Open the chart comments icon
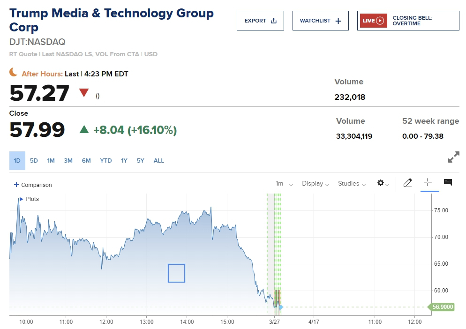 (x=448, y=183)
